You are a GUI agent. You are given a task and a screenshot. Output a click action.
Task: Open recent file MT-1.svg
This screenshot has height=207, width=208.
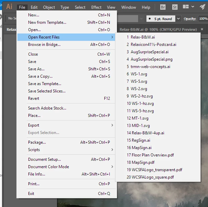(158, 118)
